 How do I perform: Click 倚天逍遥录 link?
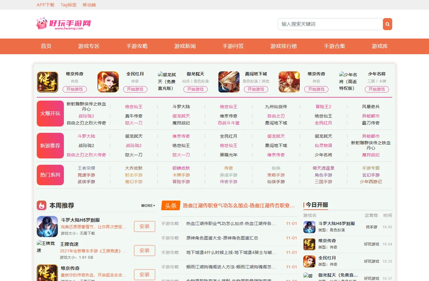324,168
